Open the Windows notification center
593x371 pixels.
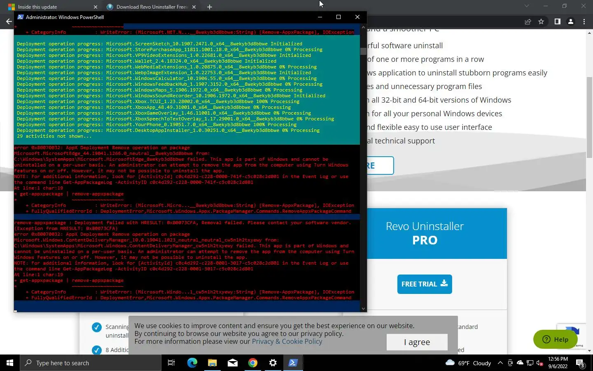(580, 363)
